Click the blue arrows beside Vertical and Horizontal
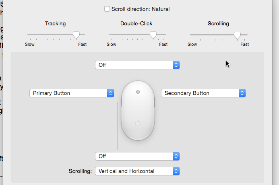 [x=176, y=171]
